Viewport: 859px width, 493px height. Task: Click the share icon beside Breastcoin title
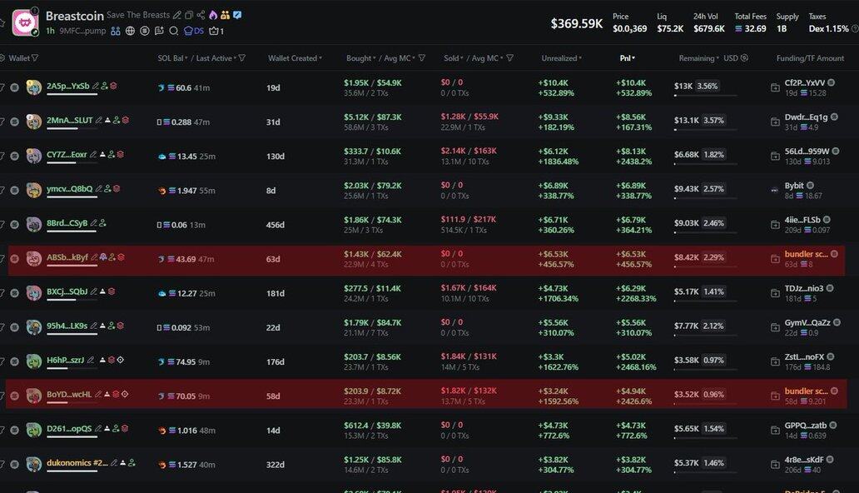pyautogui.click(x=201, y=15)
